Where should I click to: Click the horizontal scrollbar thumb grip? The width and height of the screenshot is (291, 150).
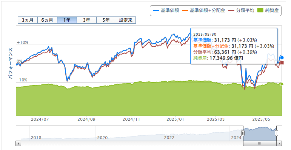260,143
